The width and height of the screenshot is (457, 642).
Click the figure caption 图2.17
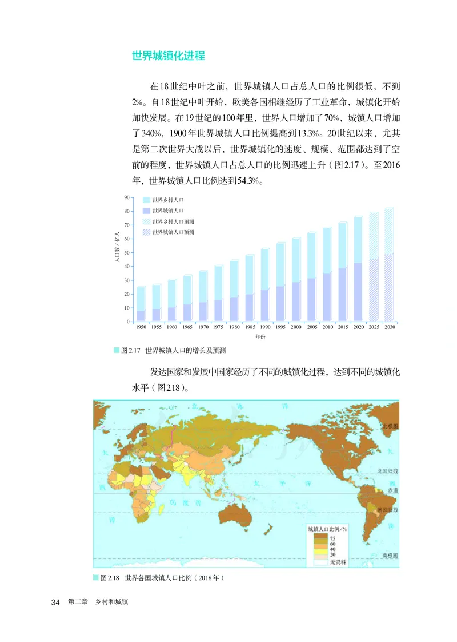click(126, 352)
